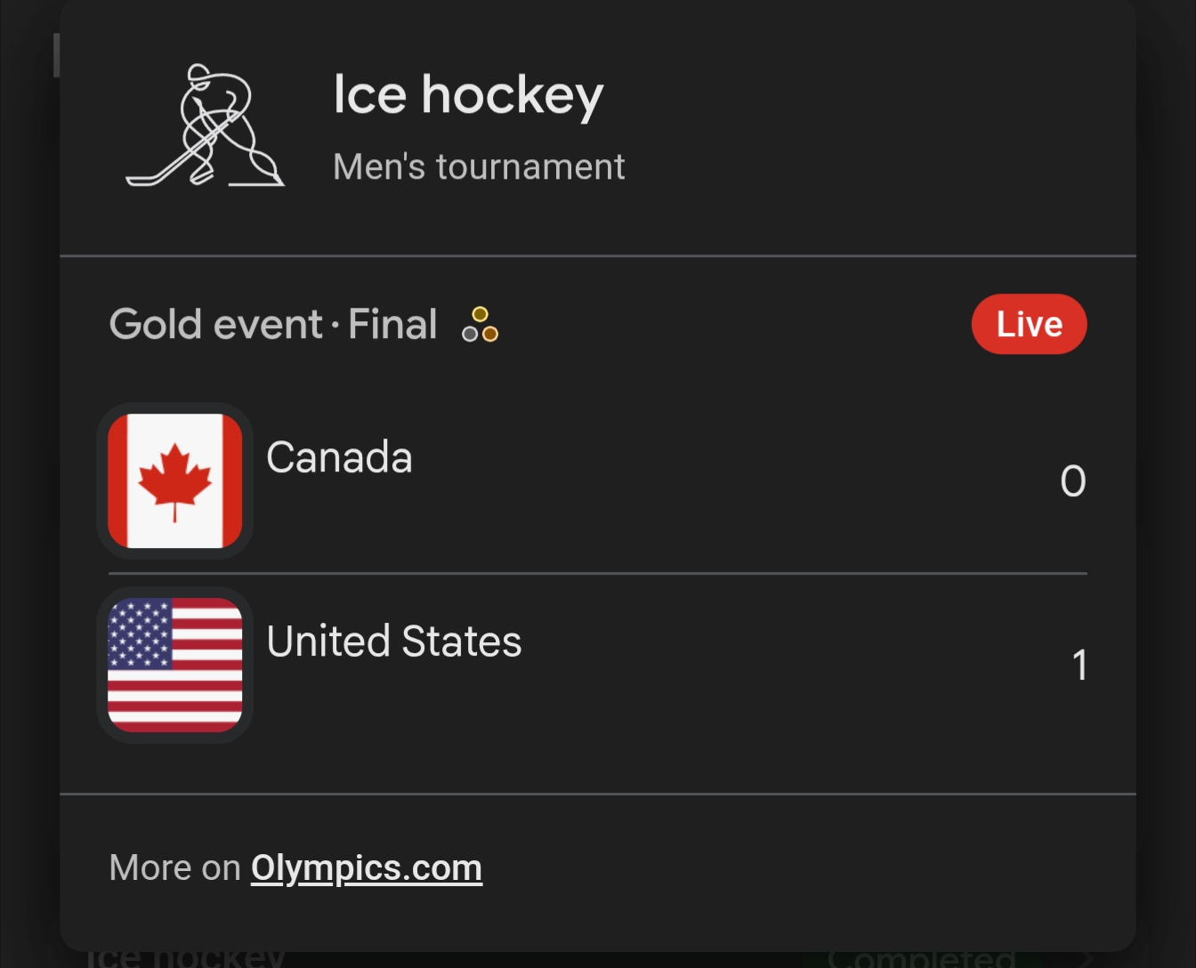Click Canada's score of 0

[x=1073, y=481]
